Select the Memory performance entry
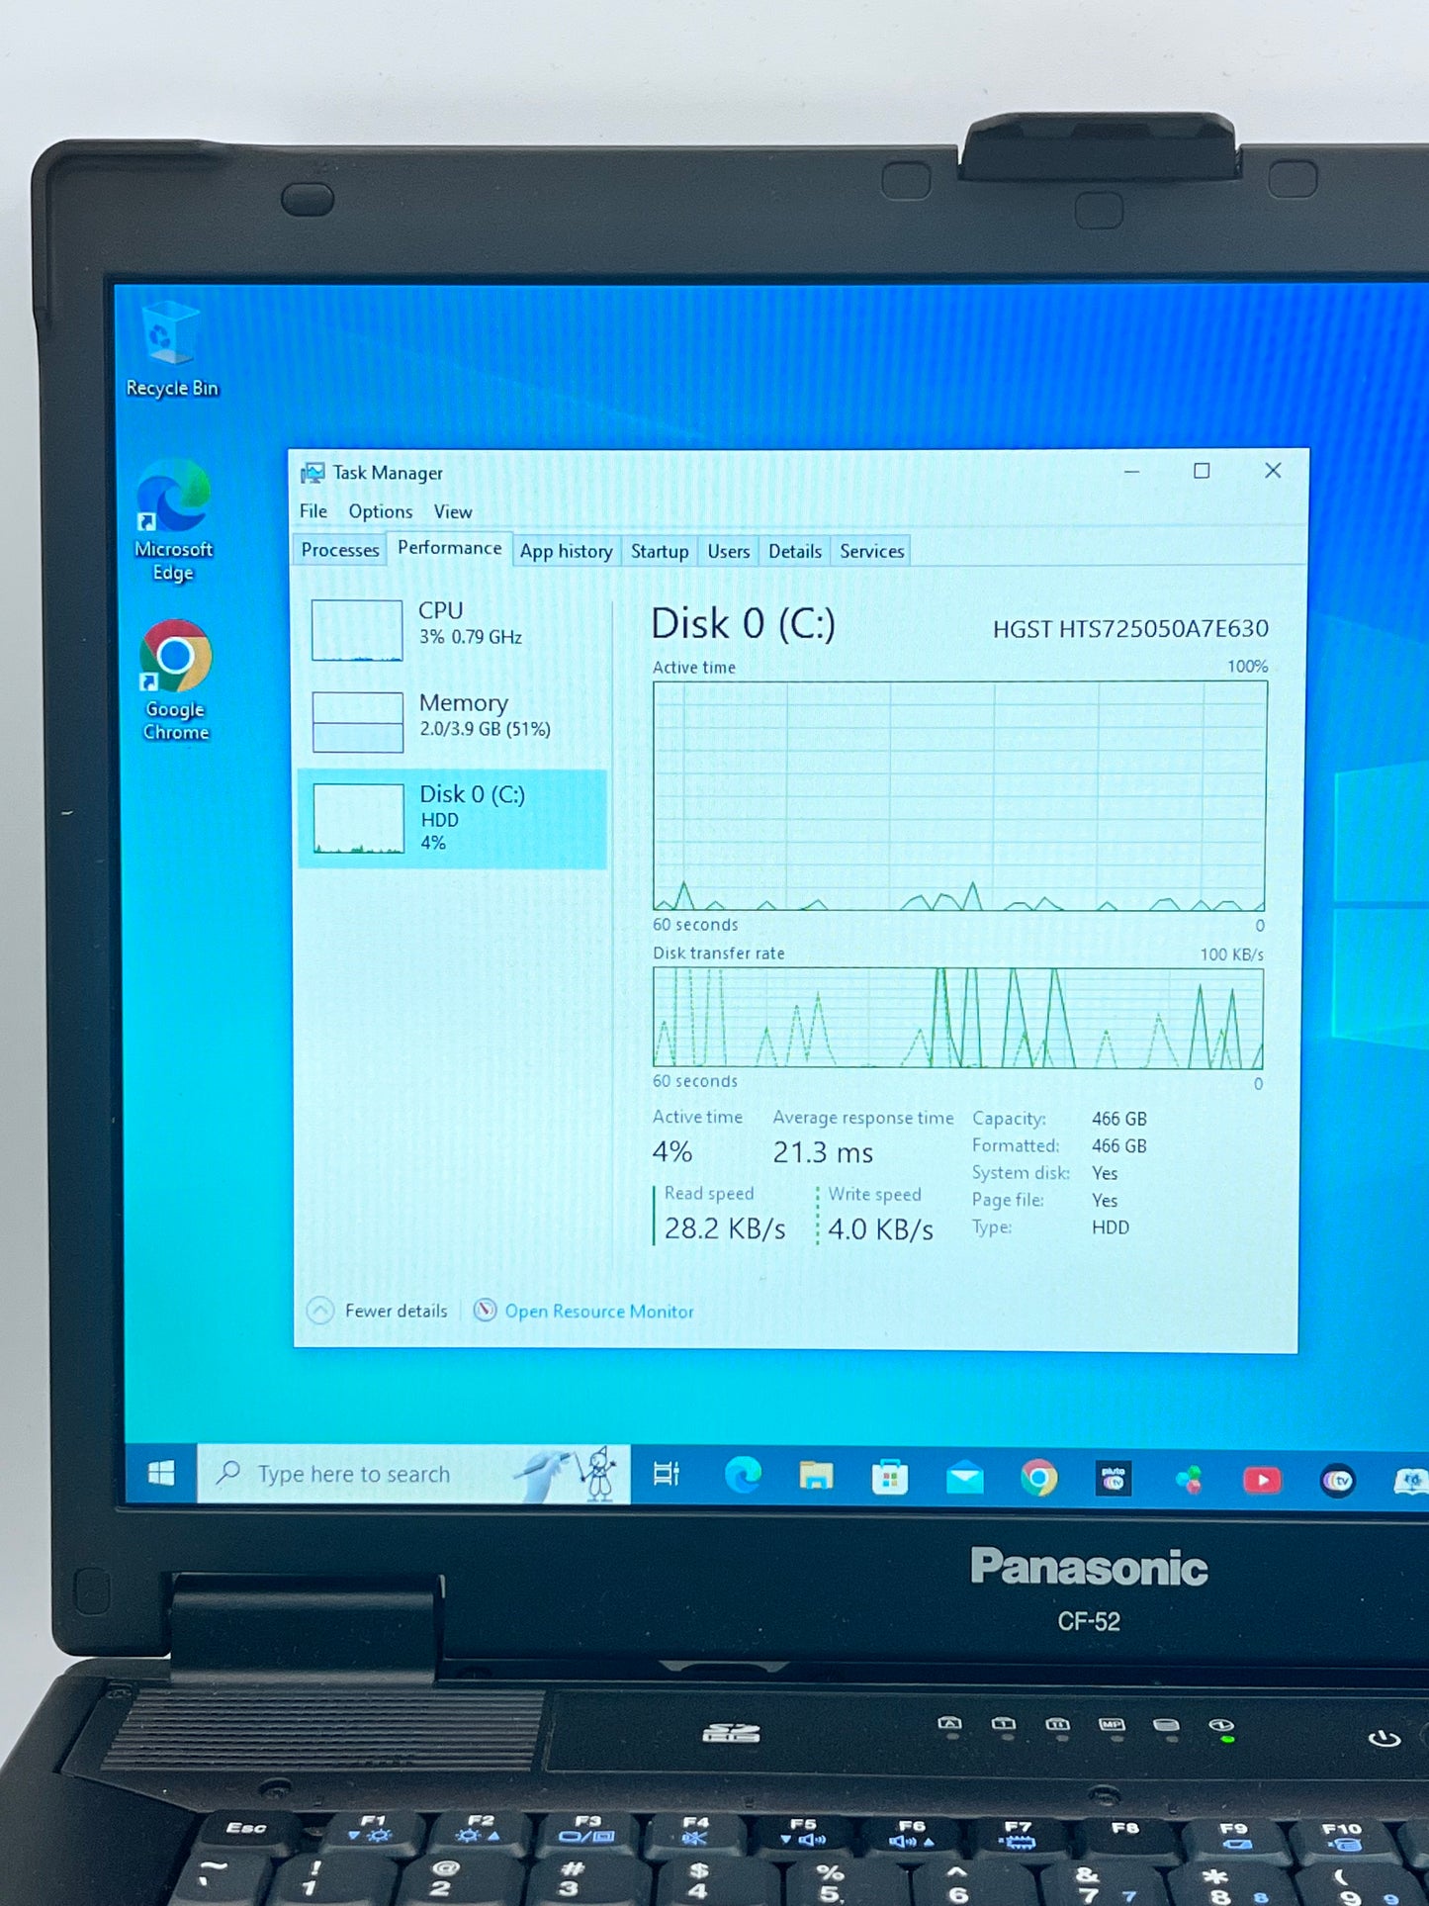Screen dimensions: 1429x1906 coord(452,720)
